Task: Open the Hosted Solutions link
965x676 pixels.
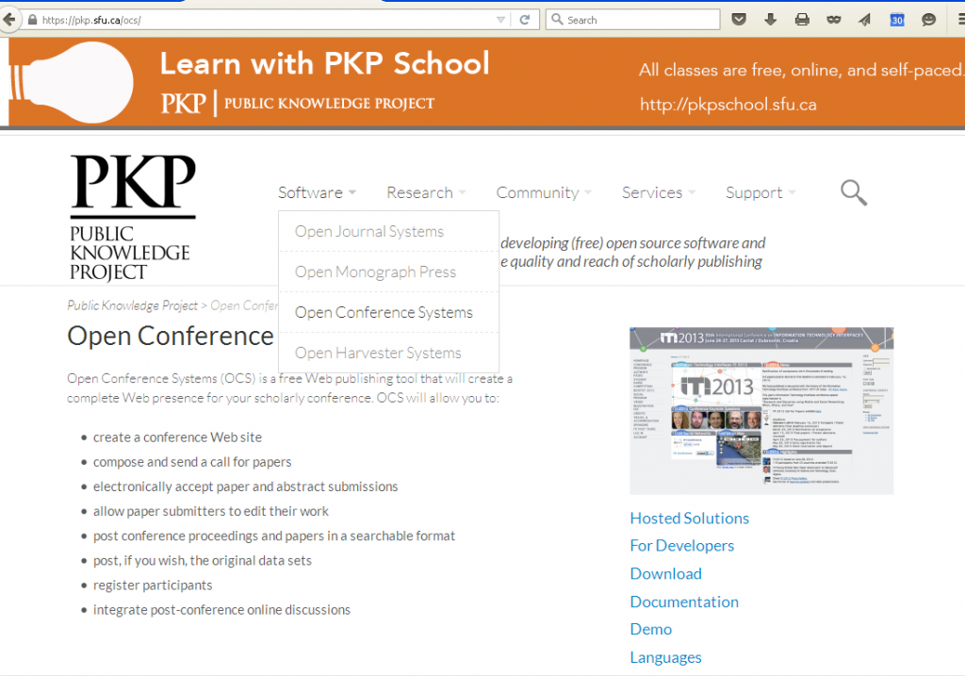Action: 689,519
